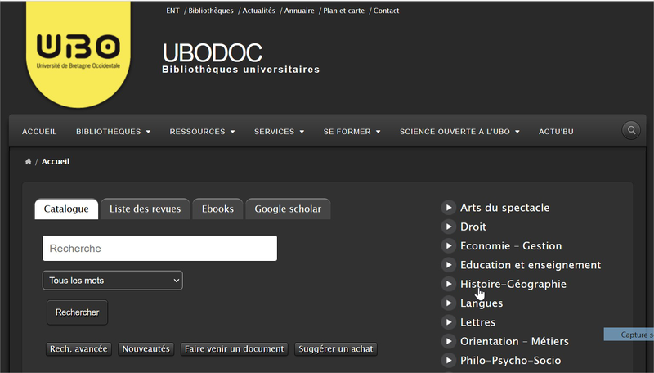Click the Rech. avancée button

(78, 348)
